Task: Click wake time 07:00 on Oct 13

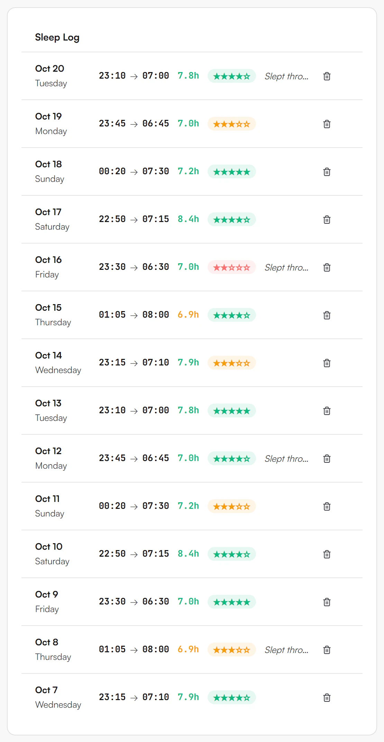Action: (156, 410)
